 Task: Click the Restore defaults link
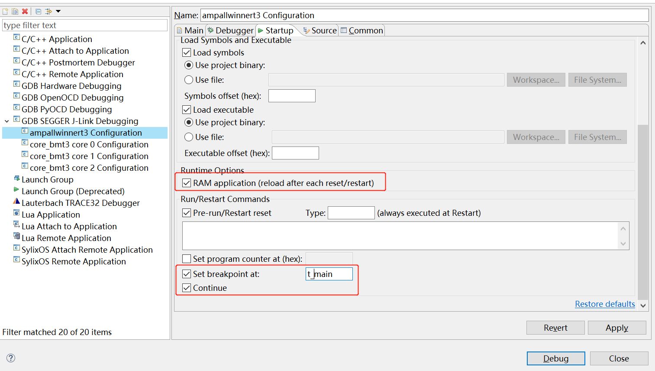click(605, 304)
